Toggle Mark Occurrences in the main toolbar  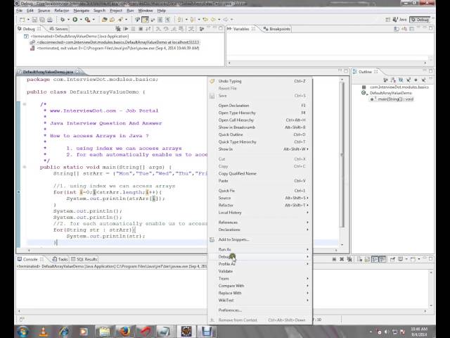tap(146, 20)
